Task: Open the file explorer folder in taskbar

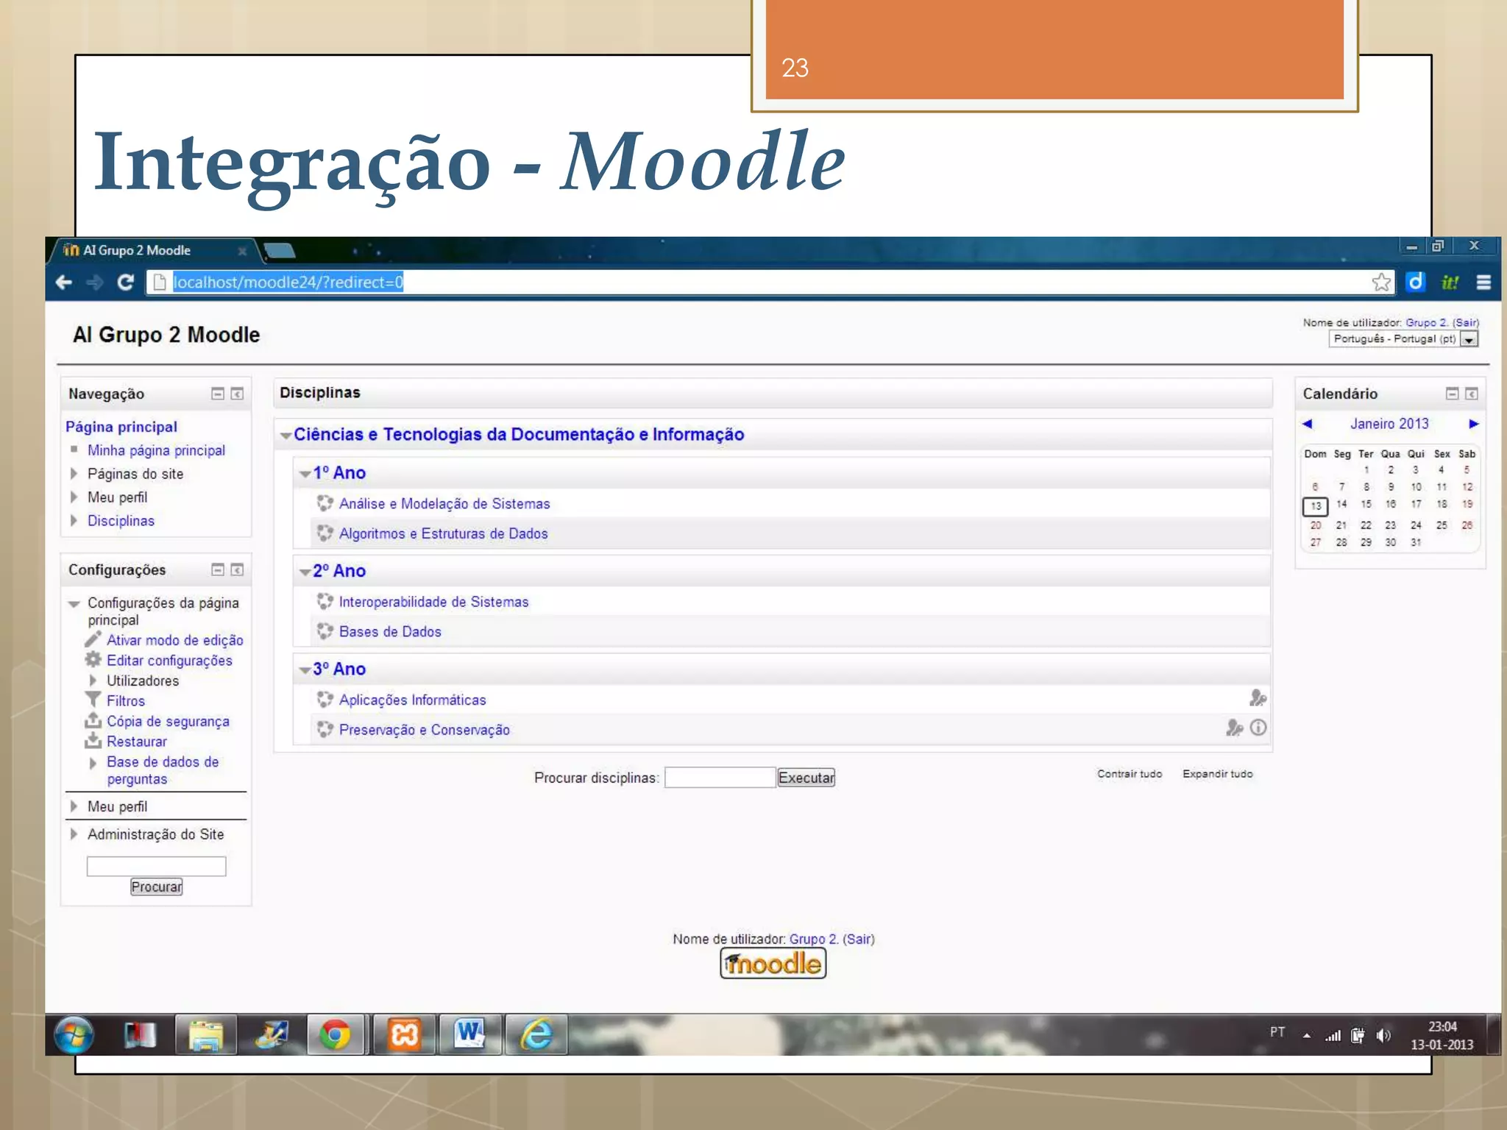Action: [x=206, y=1035]
